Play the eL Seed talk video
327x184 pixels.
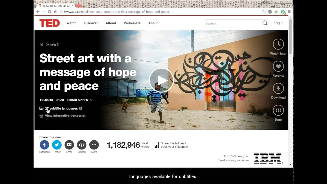click(x=161, y=80)
